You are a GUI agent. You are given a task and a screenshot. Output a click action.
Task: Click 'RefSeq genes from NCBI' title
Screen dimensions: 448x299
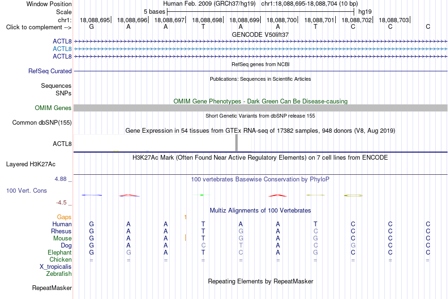point(260,64)
